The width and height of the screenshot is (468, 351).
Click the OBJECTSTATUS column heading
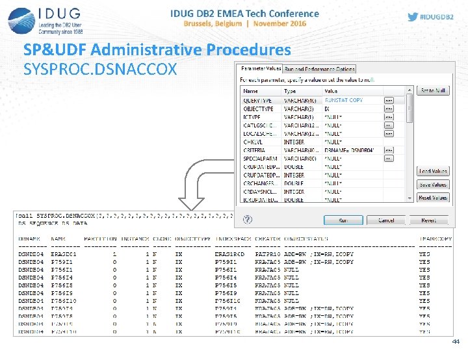(x=306, y=239)
